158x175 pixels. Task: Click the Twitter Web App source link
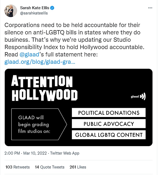click(x=64, y=153)
